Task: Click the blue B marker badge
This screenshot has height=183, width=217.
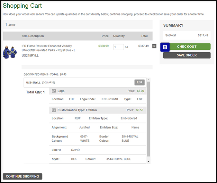Action: pyautogui.click(x=165, y=47)
